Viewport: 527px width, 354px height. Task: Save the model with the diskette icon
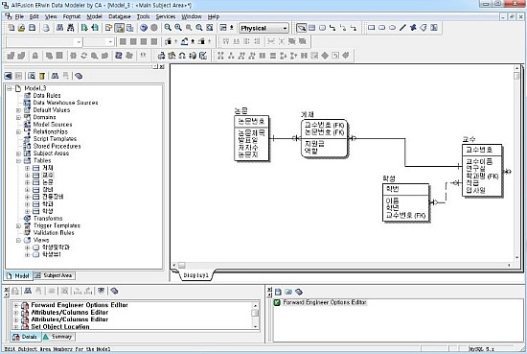pyautogui.click(x=32, y=28)
